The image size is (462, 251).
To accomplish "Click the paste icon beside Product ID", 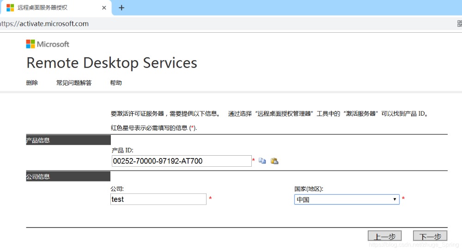I will click(274, 161).
